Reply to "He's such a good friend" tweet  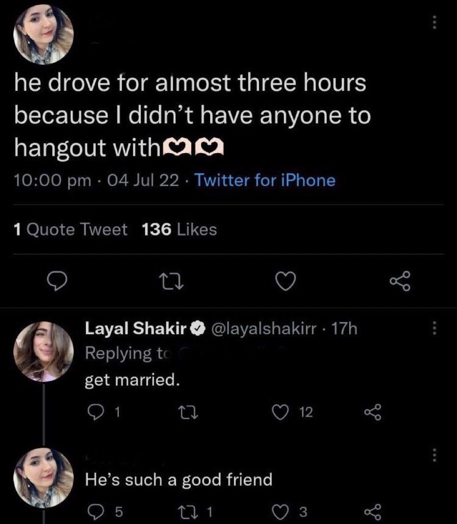[93, 512]
